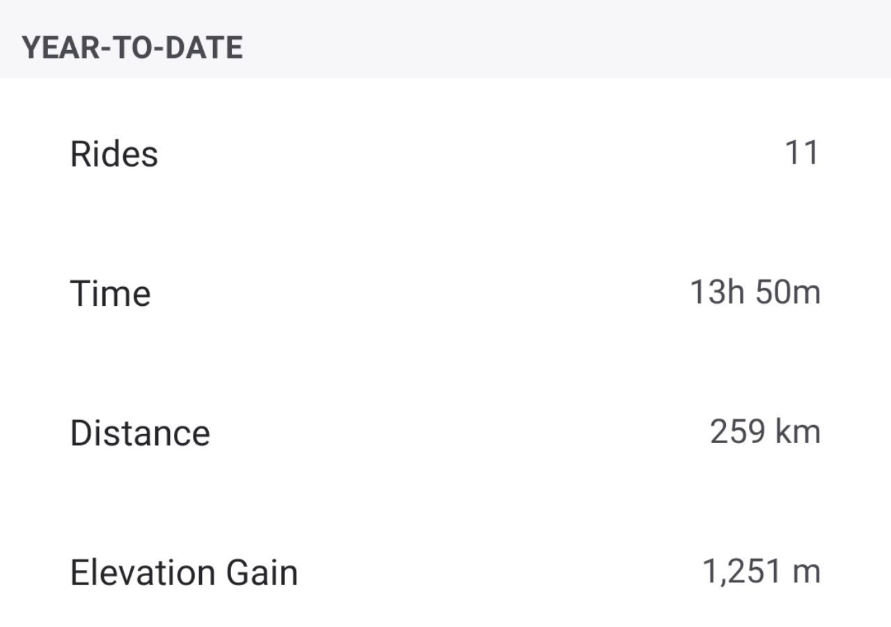Image resolution: width=891 pixels, height=627 pixels.
Task: Tap the 13h 50m time value
Action: [755, 292]
